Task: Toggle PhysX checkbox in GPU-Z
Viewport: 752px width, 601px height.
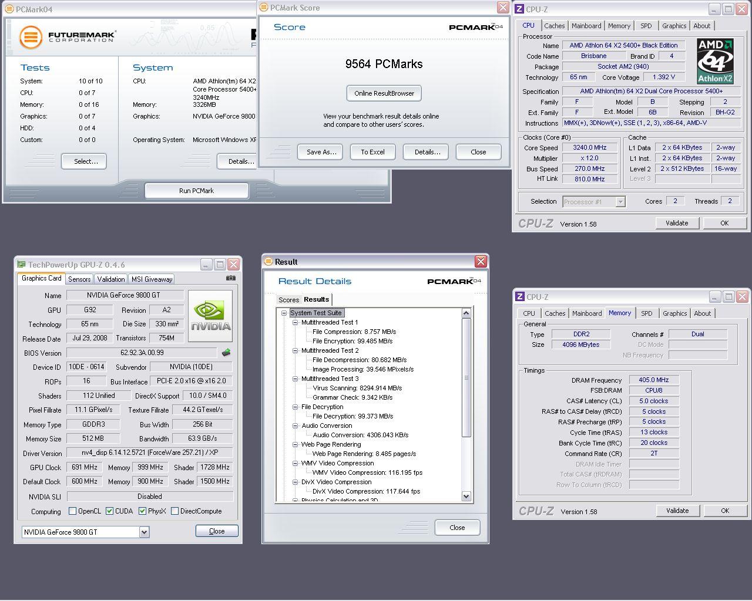Action: click(143, 511)
